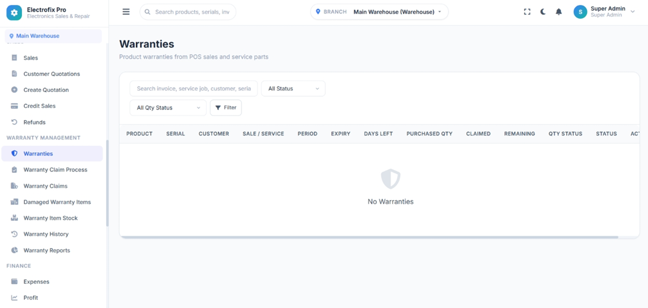Click the Create Quotation plus icon

[14, 90]
